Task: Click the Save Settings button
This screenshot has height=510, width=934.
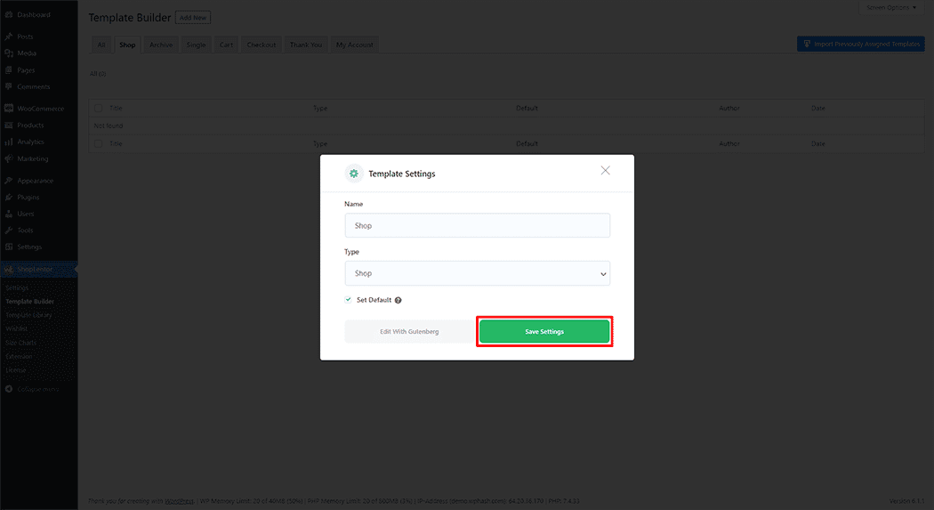Action: coord(544,332)
